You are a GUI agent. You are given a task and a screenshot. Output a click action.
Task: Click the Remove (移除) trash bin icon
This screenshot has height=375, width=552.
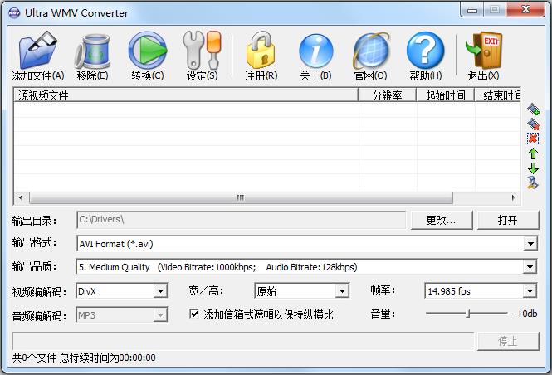pos(93,51)
